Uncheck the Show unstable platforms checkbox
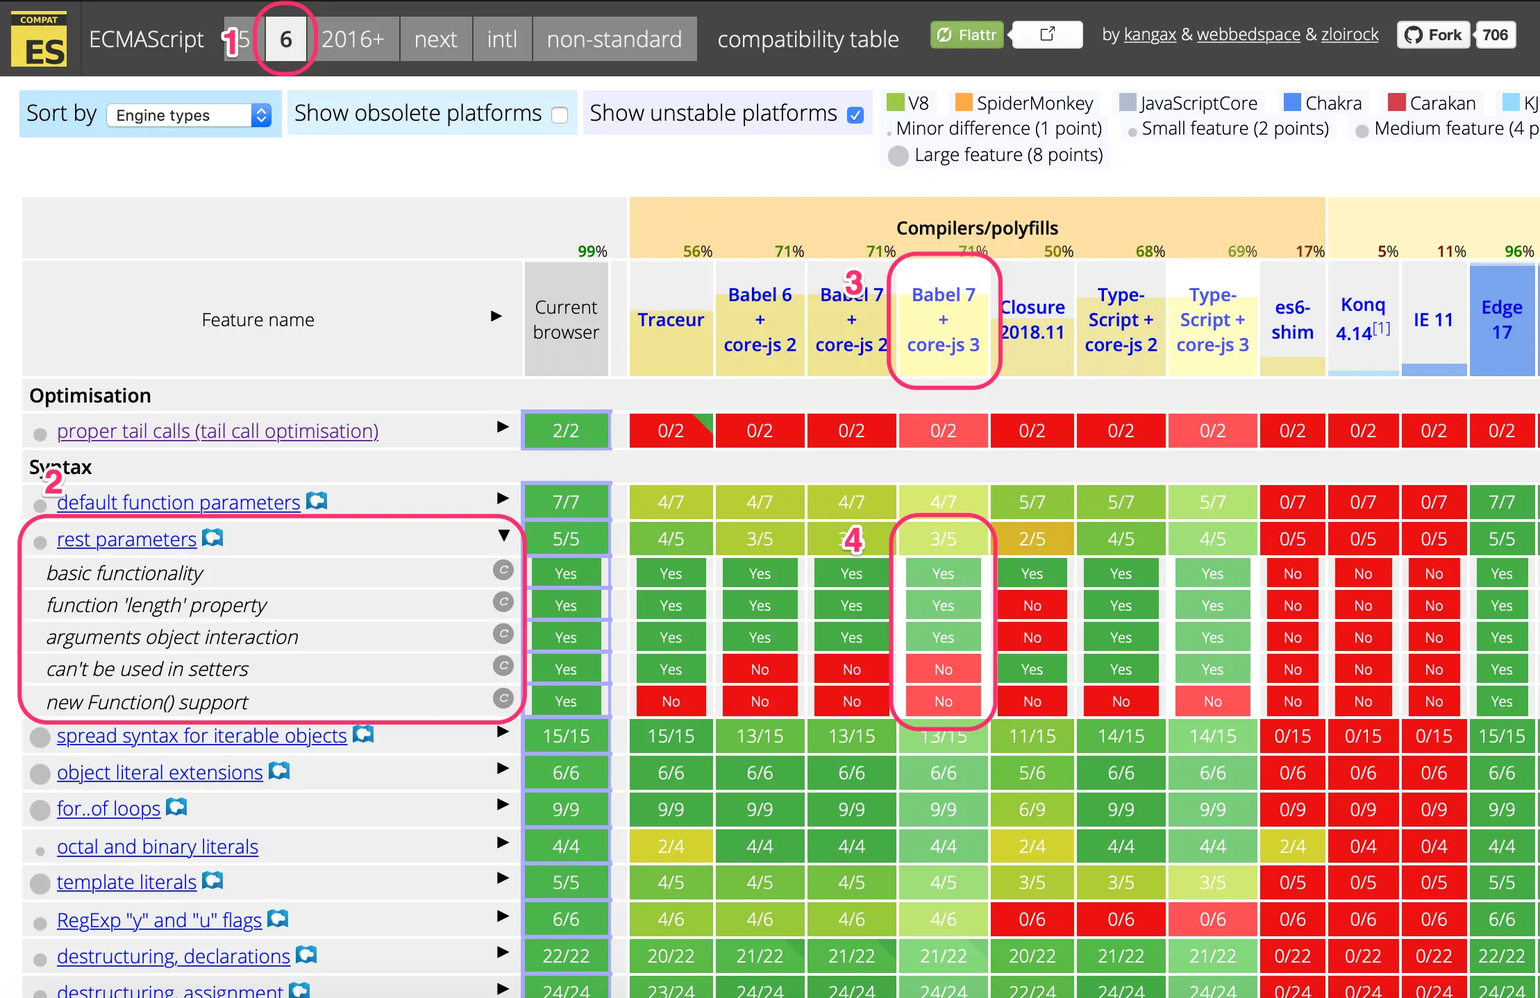Screen dimensions: 1540x998 pos(855,115)
